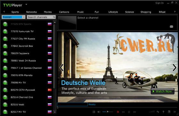Adjust the volume slider
The image size is (179, 116).
[x=107, y=112]
